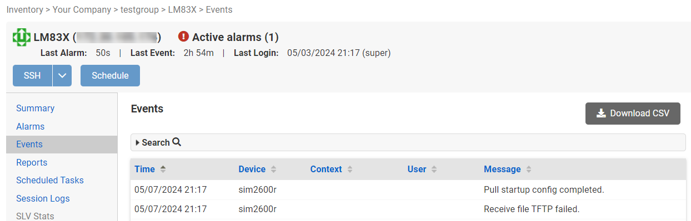Sort by Message column arrows
691x221 pixels.
pos(529,169)
